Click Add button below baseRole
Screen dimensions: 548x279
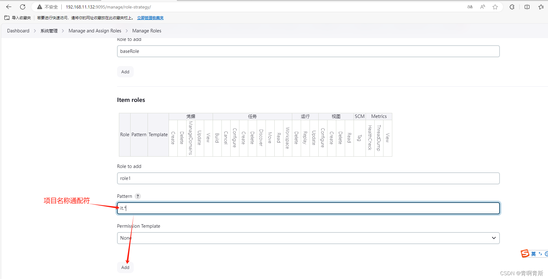[x=125, y=72]
